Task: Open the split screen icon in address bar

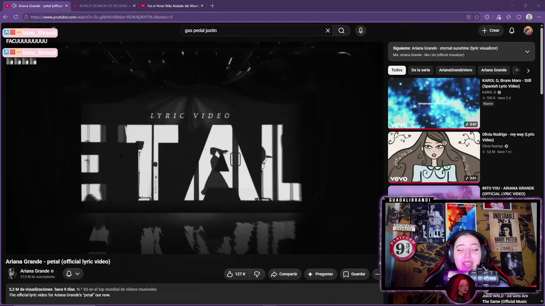Action: pos(468,17)
